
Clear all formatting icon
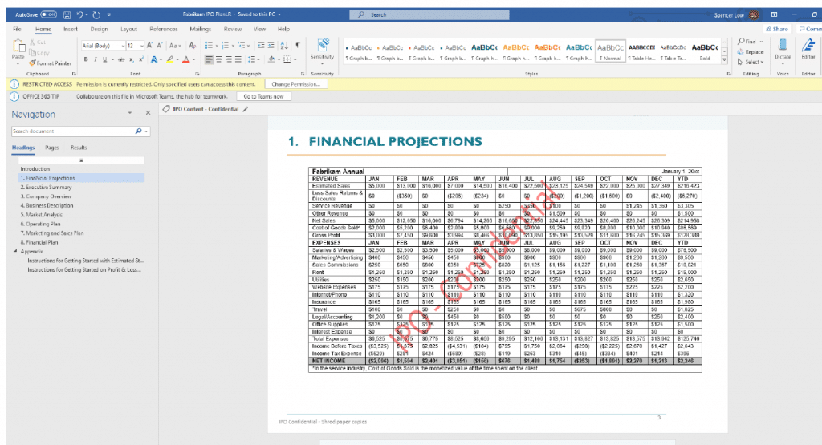(x=193, y=46)
